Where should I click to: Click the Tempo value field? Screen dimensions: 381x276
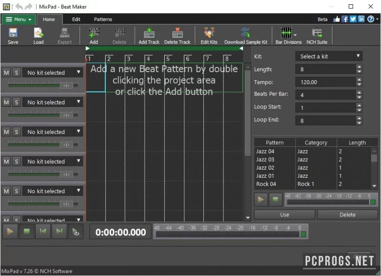click(x=326, y=82)
